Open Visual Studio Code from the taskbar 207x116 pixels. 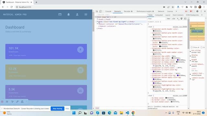[127, 113]
